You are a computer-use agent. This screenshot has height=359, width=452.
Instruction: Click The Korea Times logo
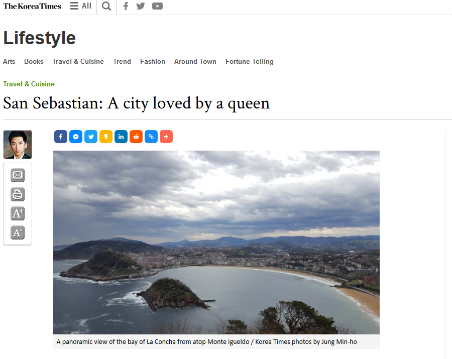tap(32, 6)
